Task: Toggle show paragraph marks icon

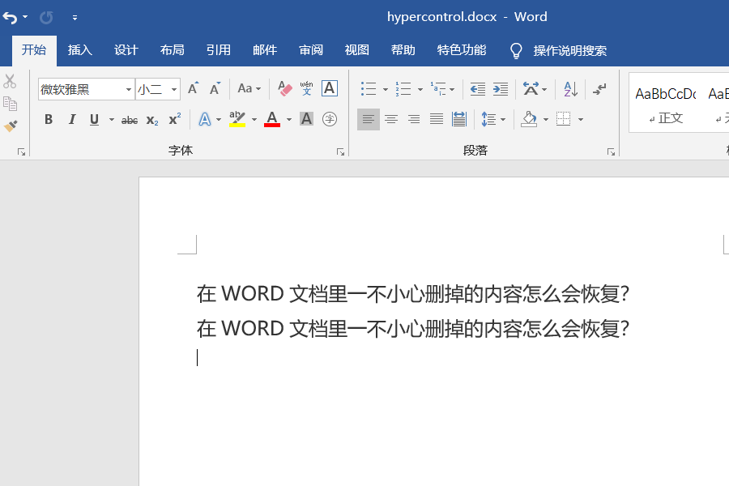Action: [599, 88]
